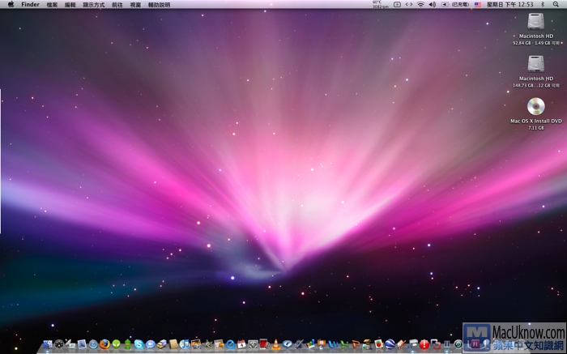
Task: Click the Wi-Fi status icon
Action: (x=420, y=4)
